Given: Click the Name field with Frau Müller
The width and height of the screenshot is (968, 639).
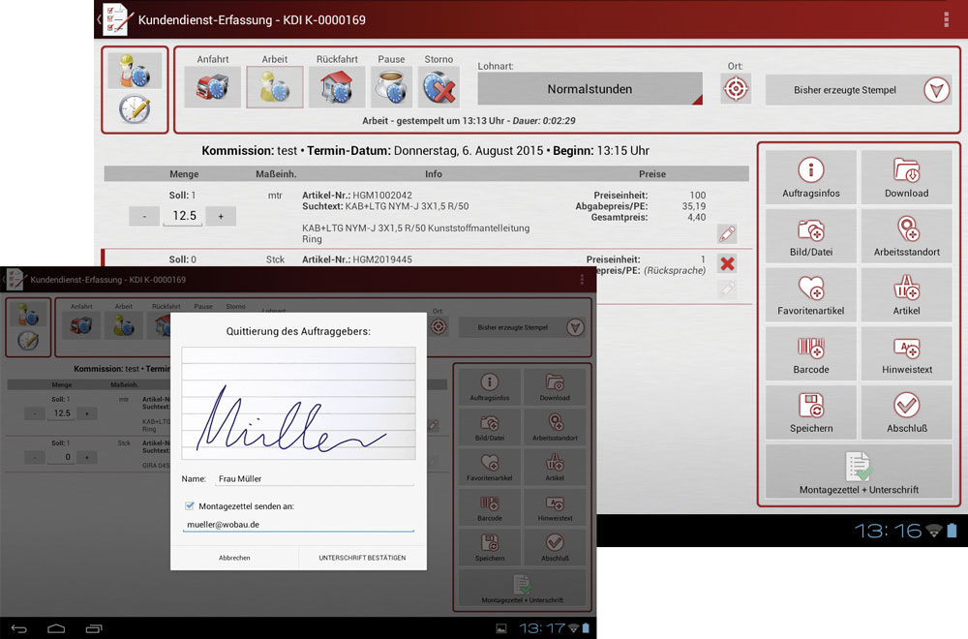Looking at the screenshot, I should 314,478.
